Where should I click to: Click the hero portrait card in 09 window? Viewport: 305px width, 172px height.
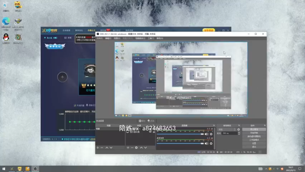pyautogui.click(x=87, y=77)
